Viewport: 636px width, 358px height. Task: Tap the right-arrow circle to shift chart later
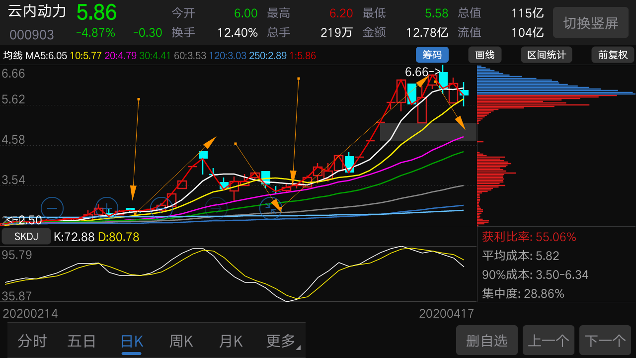tap(216, 208)
